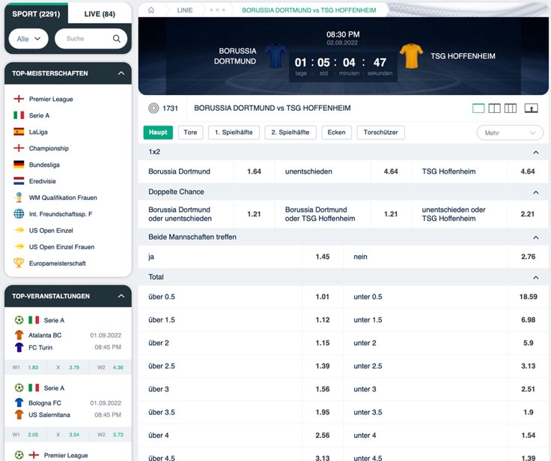Viewport: 551px width, 461px height.
Task: Open the Alle filter dropdown
Action: click(x=28, y=39)
